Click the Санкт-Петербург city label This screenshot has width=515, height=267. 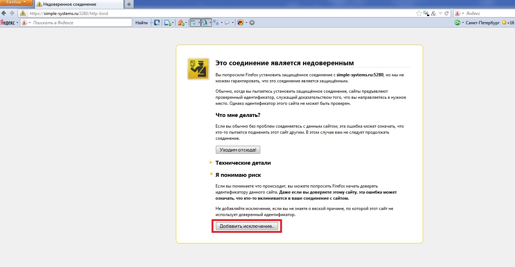(x=482, y=22)
